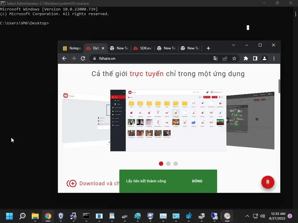
Task: Click the 'Cả thế giới trực tuyến' headline
Action: tap(168, 74)
